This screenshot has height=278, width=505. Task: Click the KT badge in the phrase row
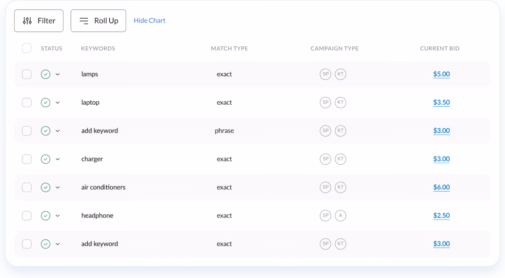click(340, 131)
